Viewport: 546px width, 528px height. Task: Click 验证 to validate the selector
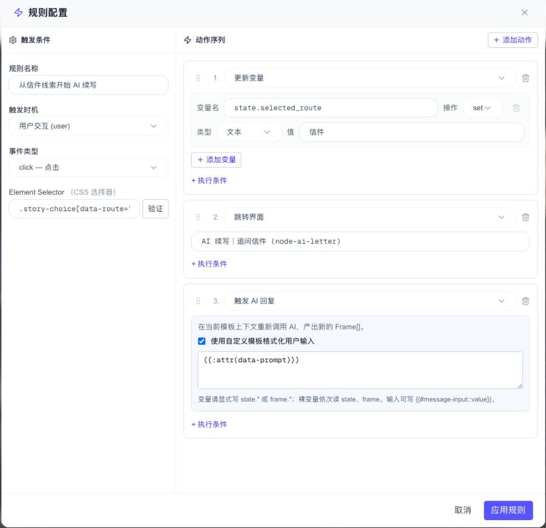point(155,209)
